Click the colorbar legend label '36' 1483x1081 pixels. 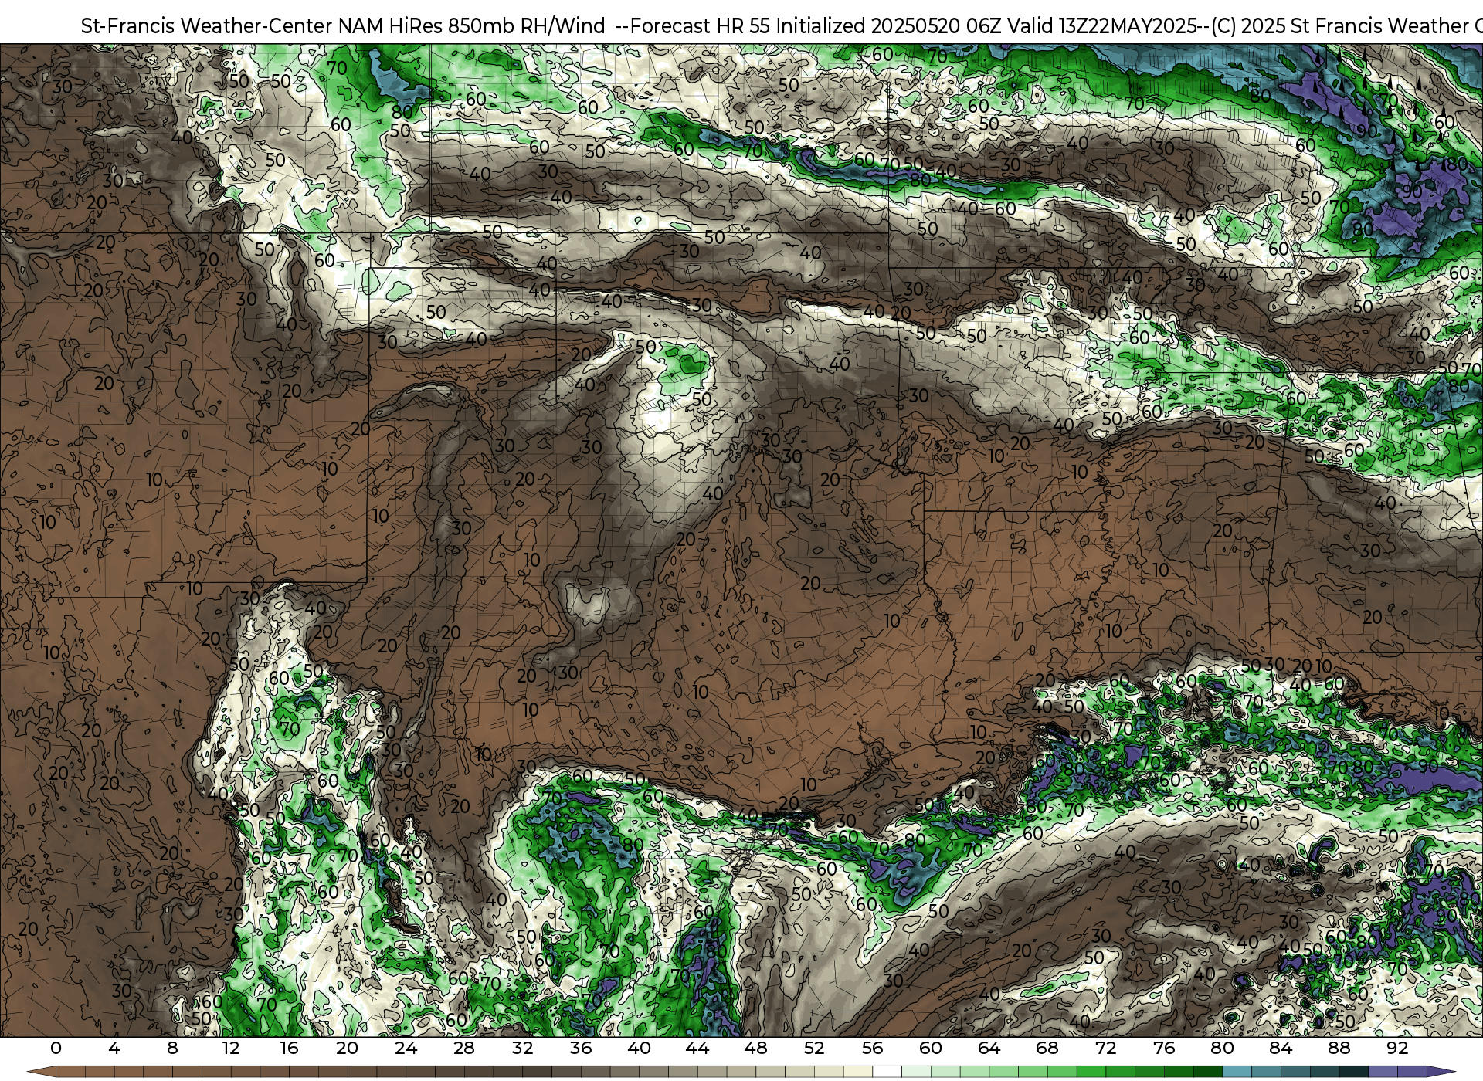coord(581,1048)
